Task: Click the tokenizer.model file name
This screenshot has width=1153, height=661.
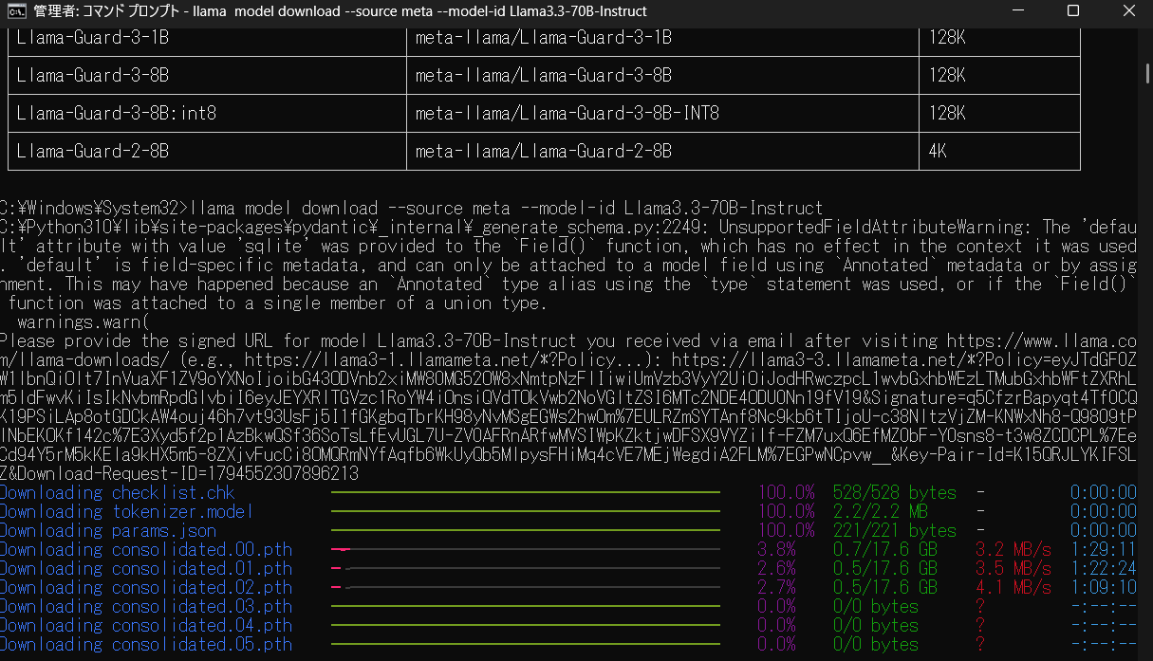Action: pyautogui.click(x=182, y=512)
